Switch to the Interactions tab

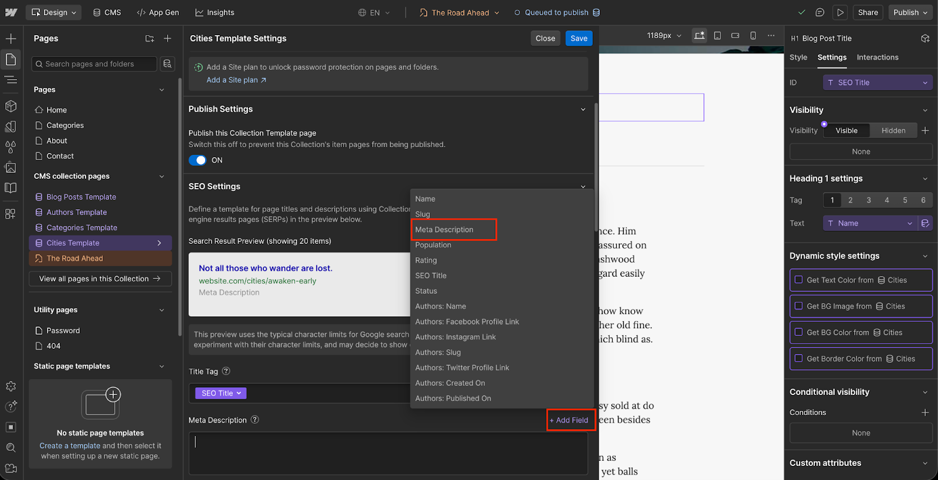click(x=878, y=57)
